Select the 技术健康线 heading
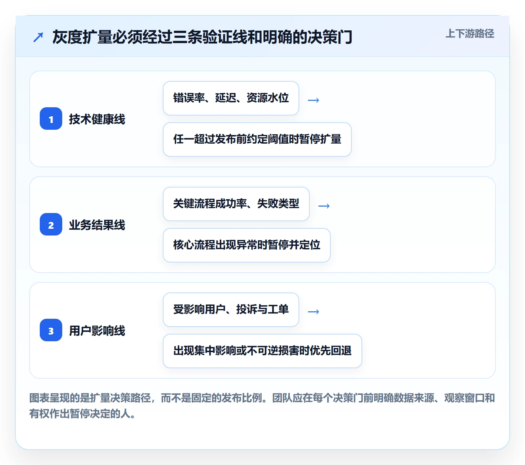The width and height of the screenshot is (525, 465). click(97, 119)
